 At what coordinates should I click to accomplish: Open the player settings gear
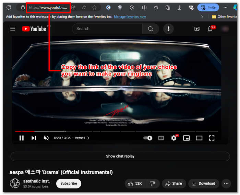pos(174,138)
